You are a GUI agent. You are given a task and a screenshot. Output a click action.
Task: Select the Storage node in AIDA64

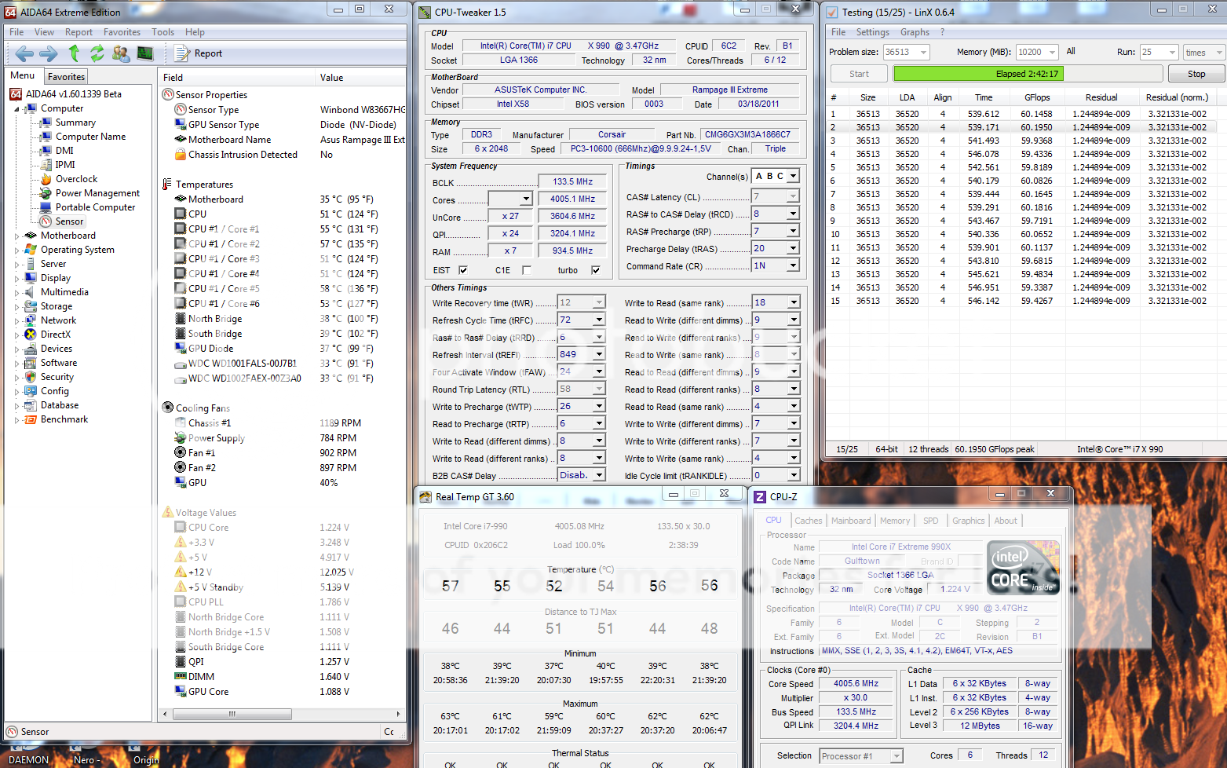coord(57,306)
